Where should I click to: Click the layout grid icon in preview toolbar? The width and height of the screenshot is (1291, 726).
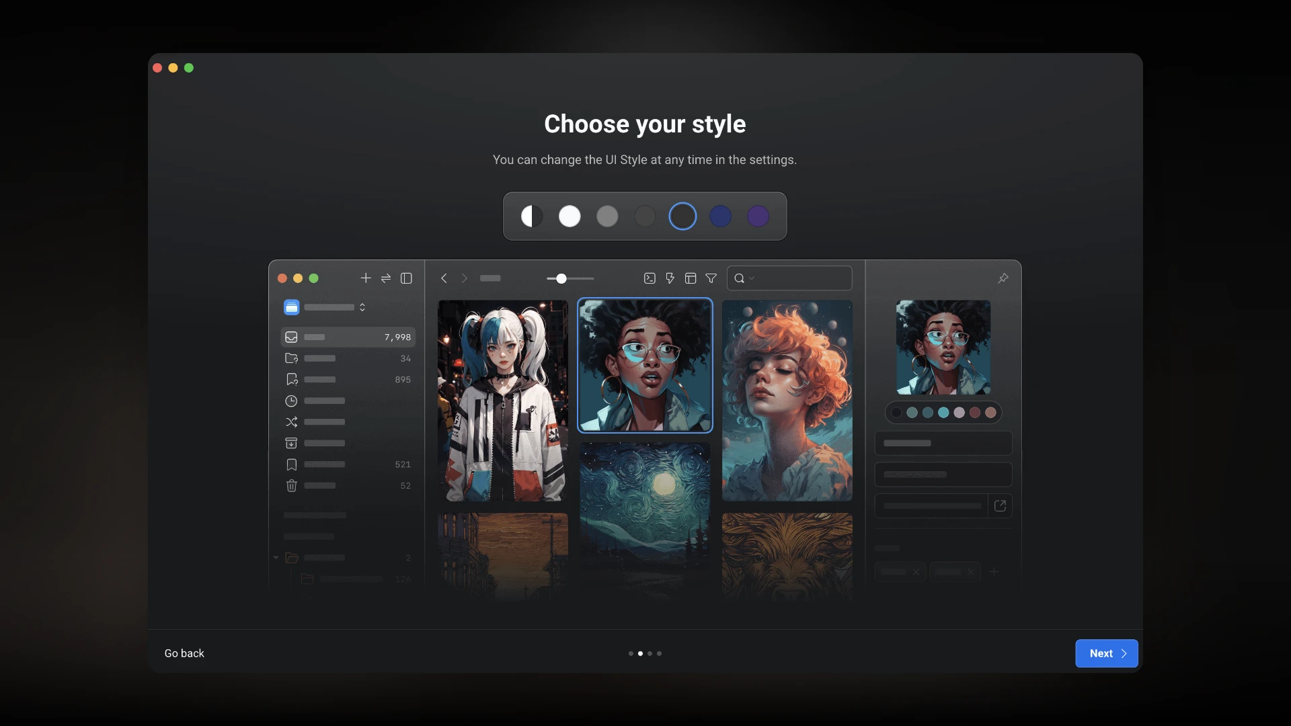tap(691, 278)
